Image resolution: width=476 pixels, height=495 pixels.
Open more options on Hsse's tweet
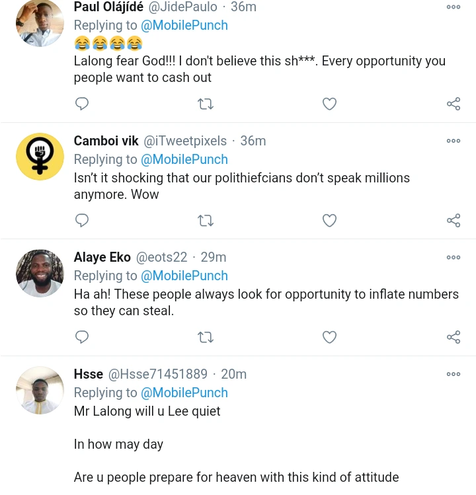tap(454, 374)
